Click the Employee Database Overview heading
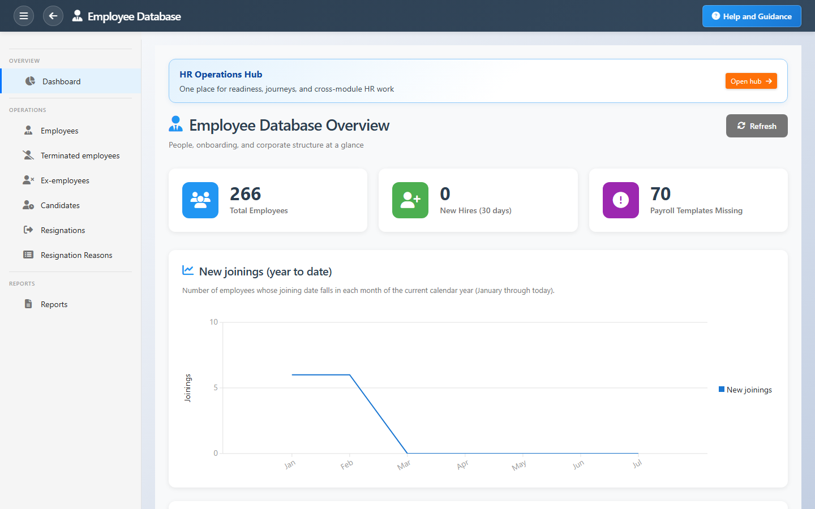This screenshot has width=815, height=509. coord(289,125)
